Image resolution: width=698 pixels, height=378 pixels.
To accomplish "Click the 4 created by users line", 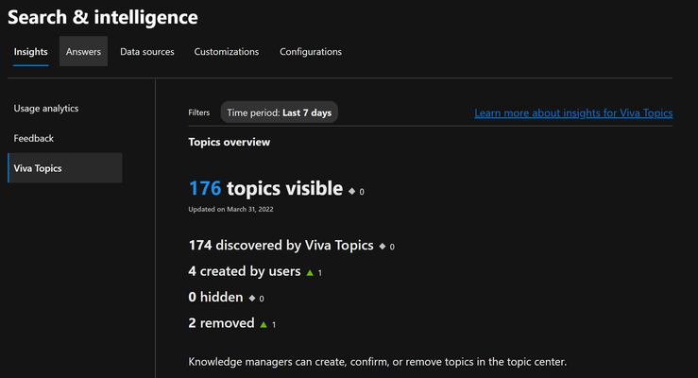I will point(245,271).
